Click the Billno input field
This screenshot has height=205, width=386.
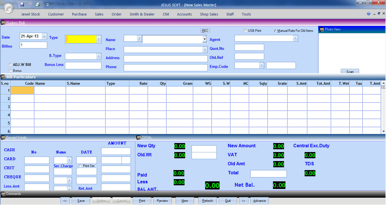pyautogui.click(x=33, y=45)
